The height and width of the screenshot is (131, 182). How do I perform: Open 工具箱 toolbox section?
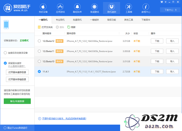129,8
